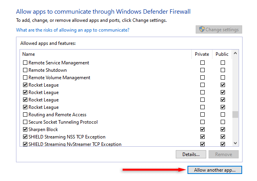Click the Remove button
The height and width of the screenshot is (181, 257).
click(x=224, y=154)
